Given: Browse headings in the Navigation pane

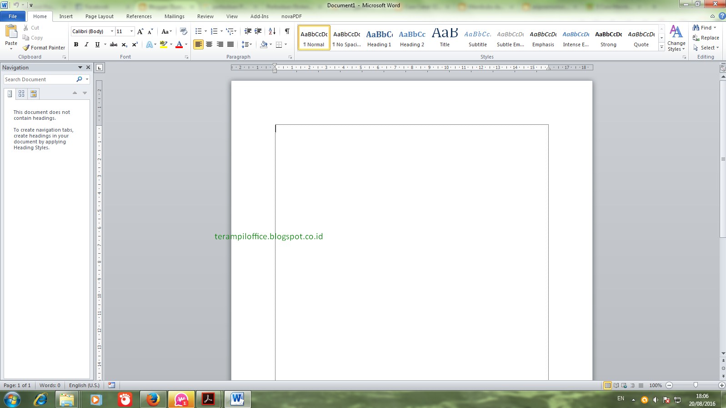Looking at the screenshot, I should 10,93.
